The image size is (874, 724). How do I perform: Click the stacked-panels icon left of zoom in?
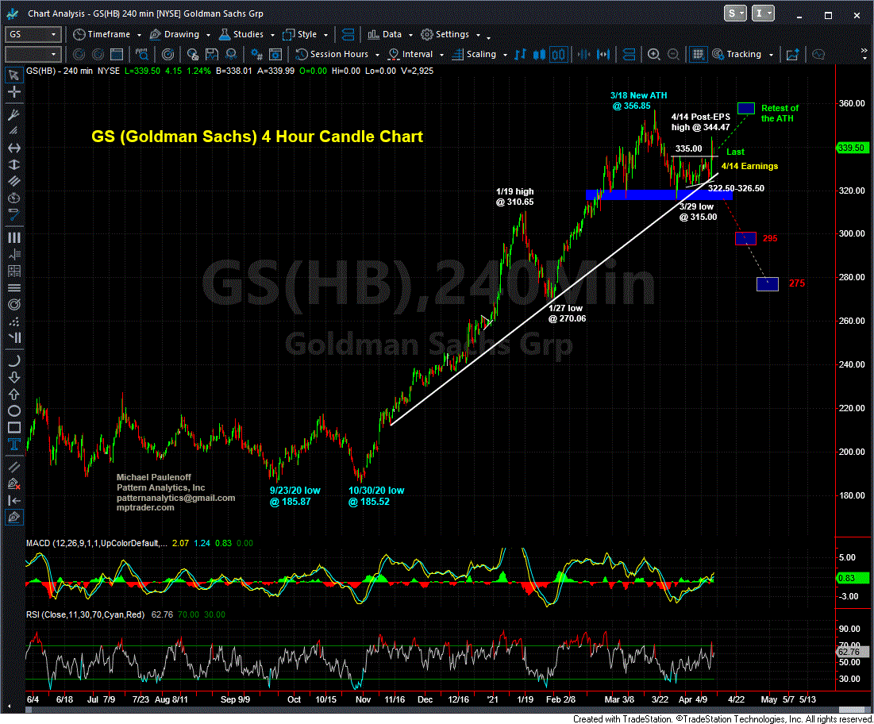click(x=629, y=55)
